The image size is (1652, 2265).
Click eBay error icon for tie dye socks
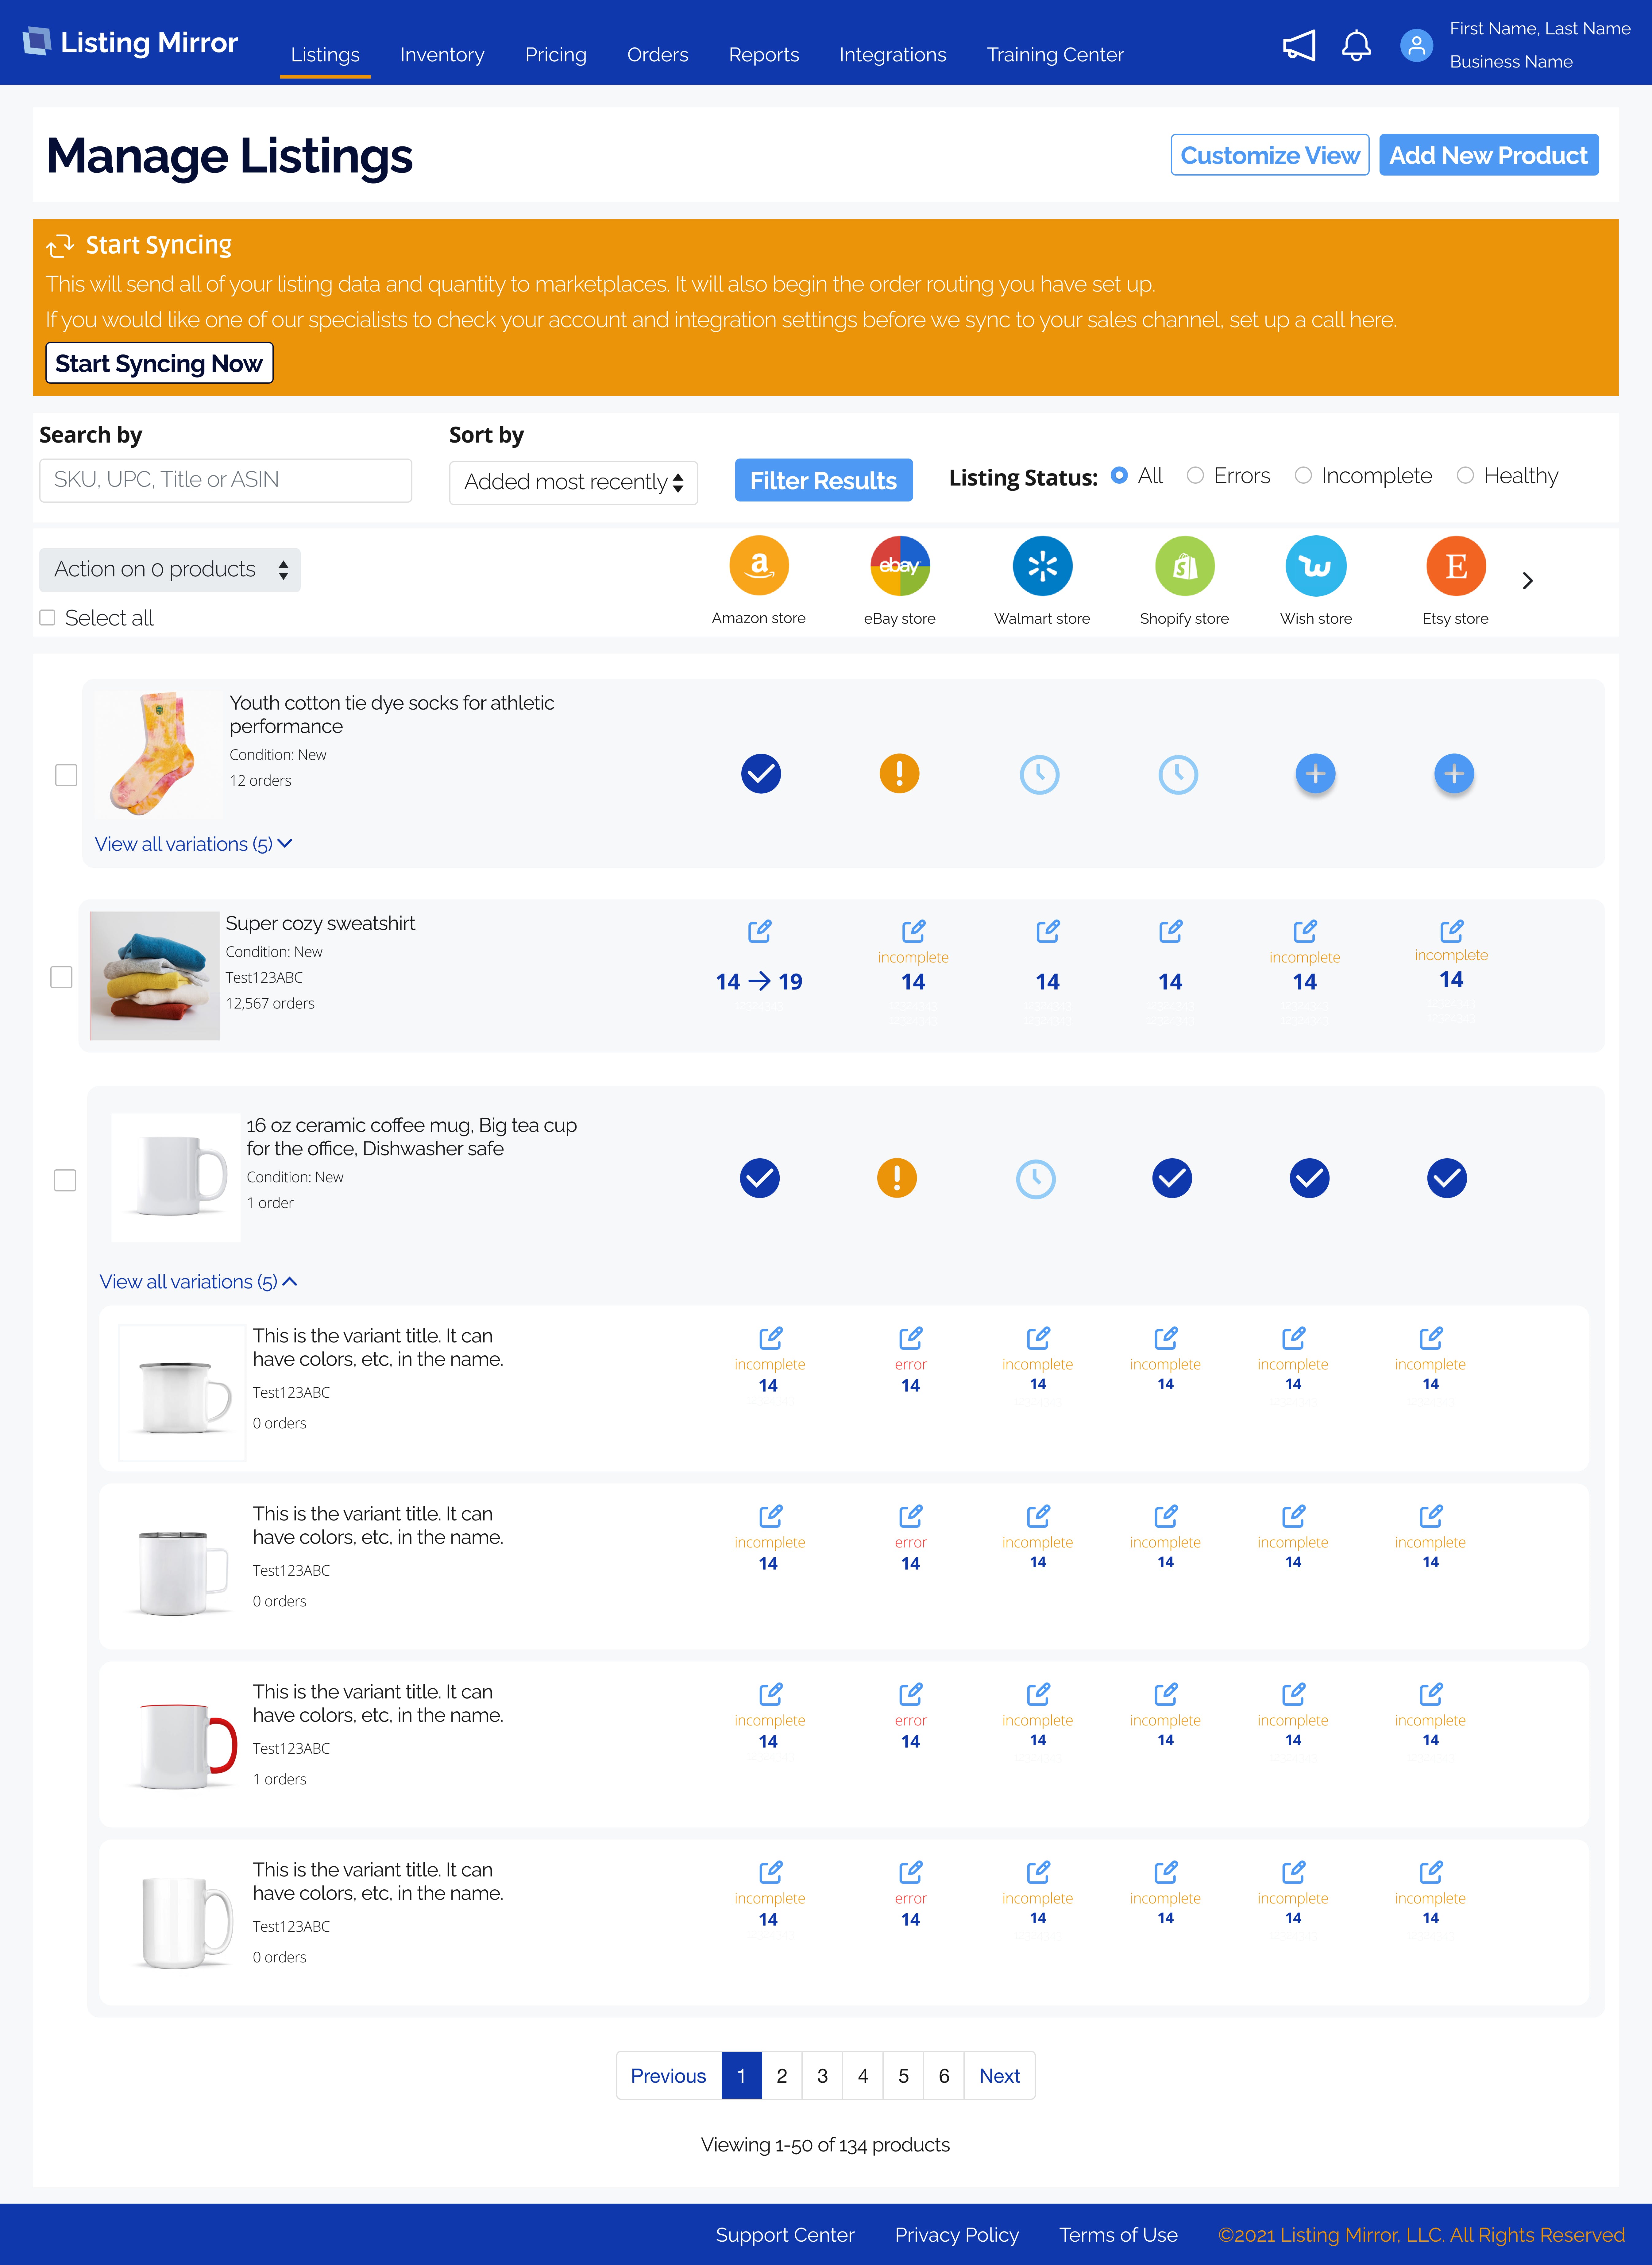click(899, 774)
